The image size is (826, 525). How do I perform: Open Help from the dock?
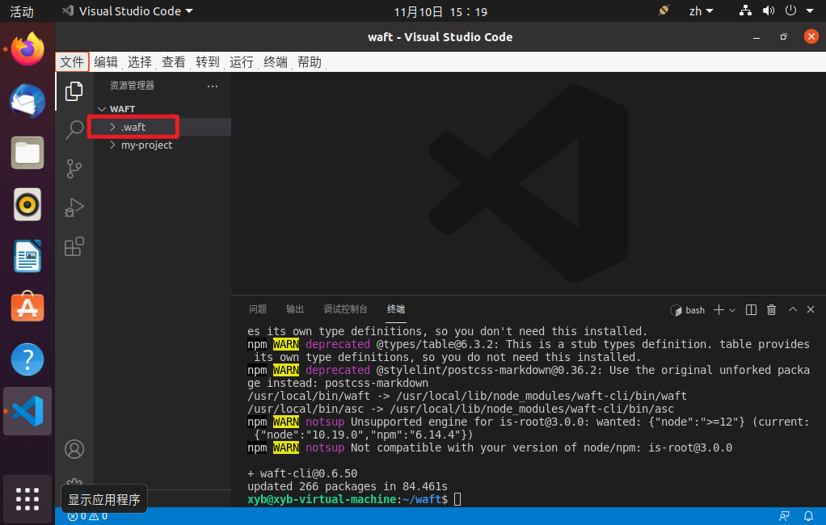coord(27,359)
